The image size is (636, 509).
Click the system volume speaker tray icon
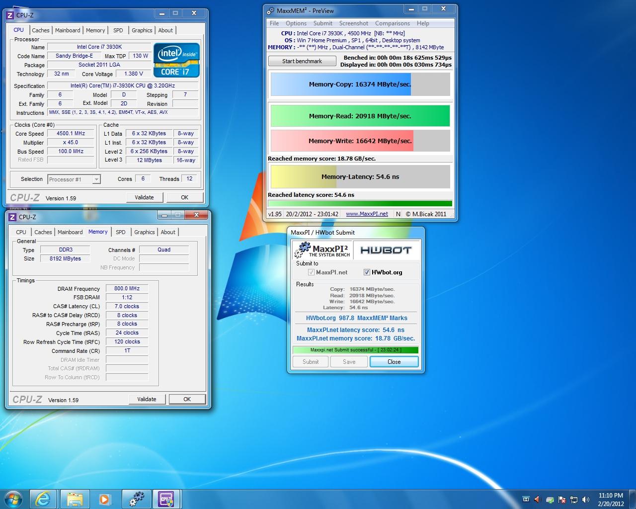(x=586, y=500)
